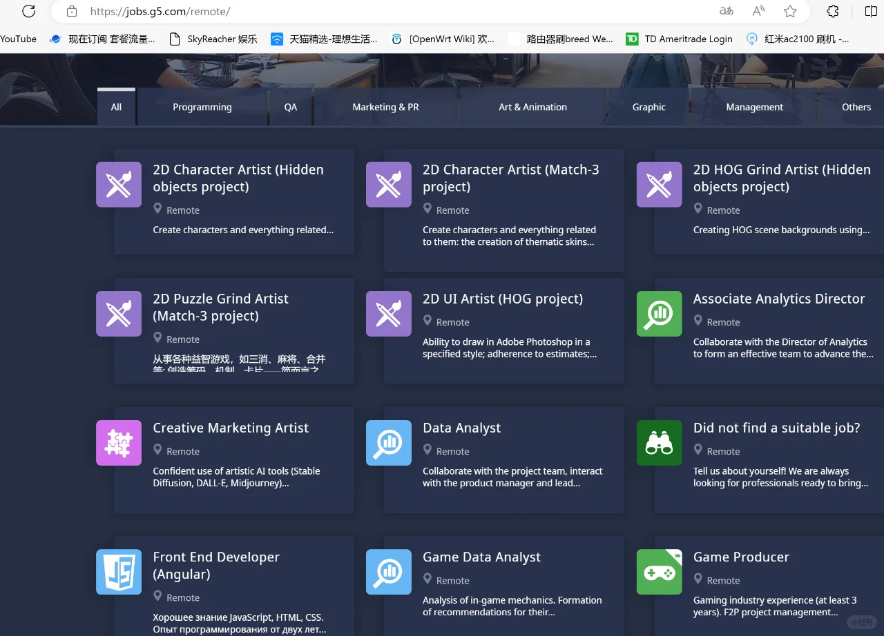Click the read aloud icon in the address bar
This screenshot has width=884, height=636.
[x=758, y=11]
